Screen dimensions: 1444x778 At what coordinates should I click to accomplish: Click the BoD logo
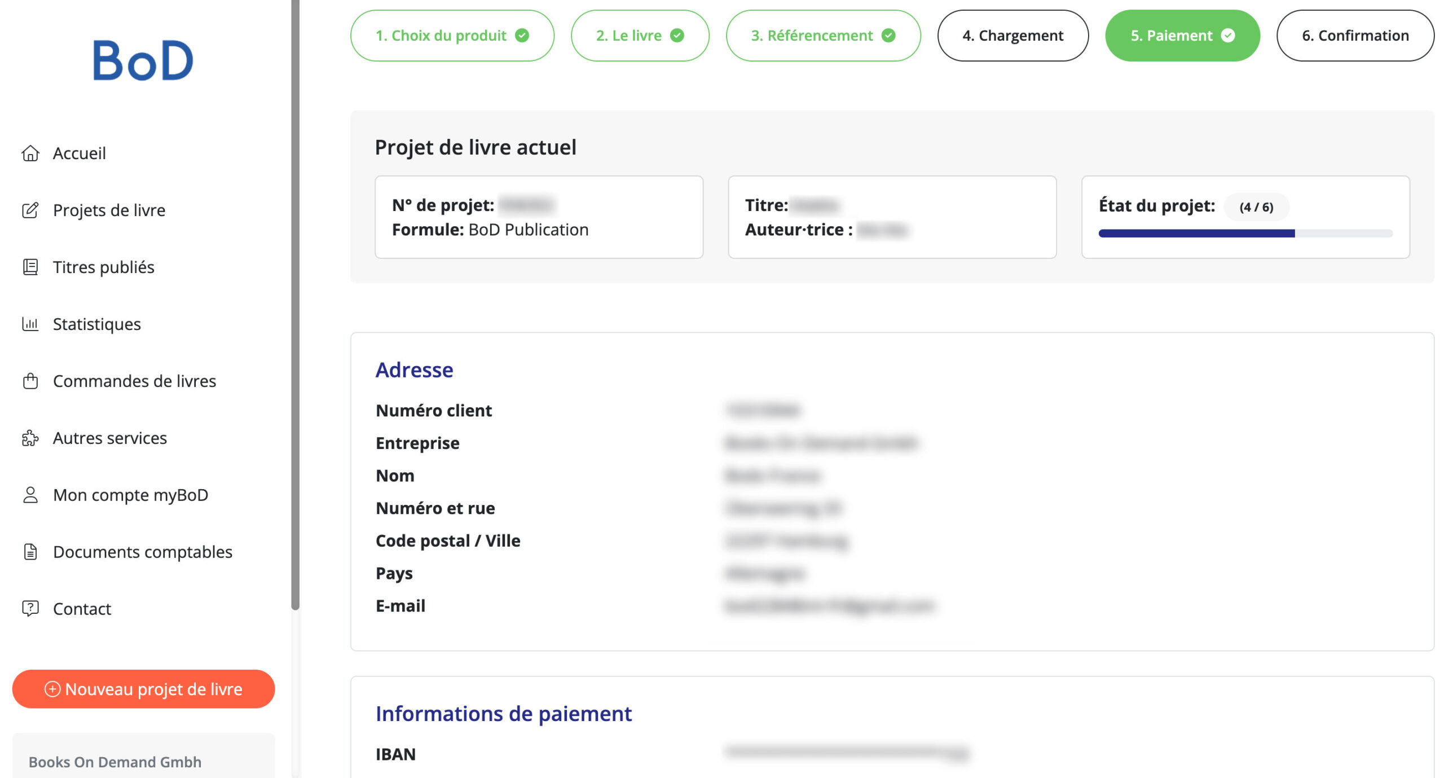pos(143,60)
